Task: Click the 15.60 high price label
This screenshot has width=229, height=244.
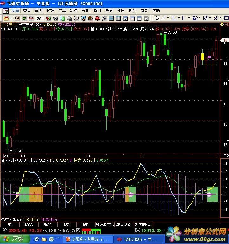Action: click(x=172, y=32)
